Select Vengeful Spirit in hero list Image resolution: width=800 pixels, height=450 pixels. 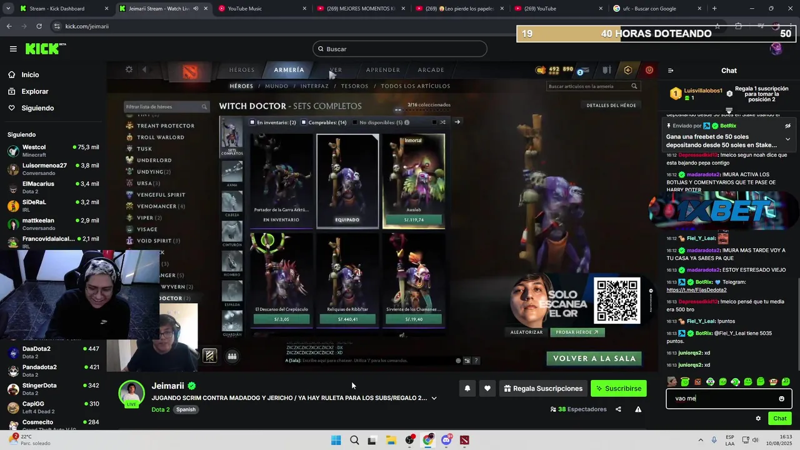coord(161,194)
